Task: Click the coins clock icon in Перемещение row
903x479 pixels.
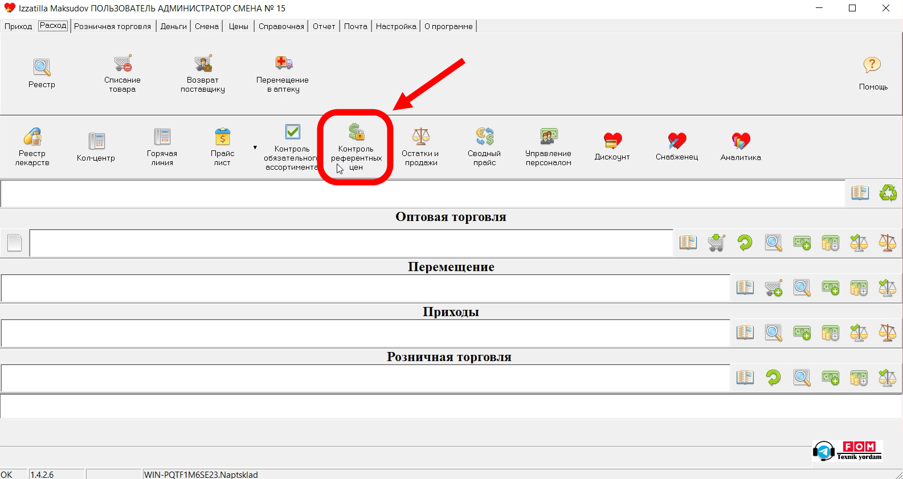Action: tap(859, 288)
